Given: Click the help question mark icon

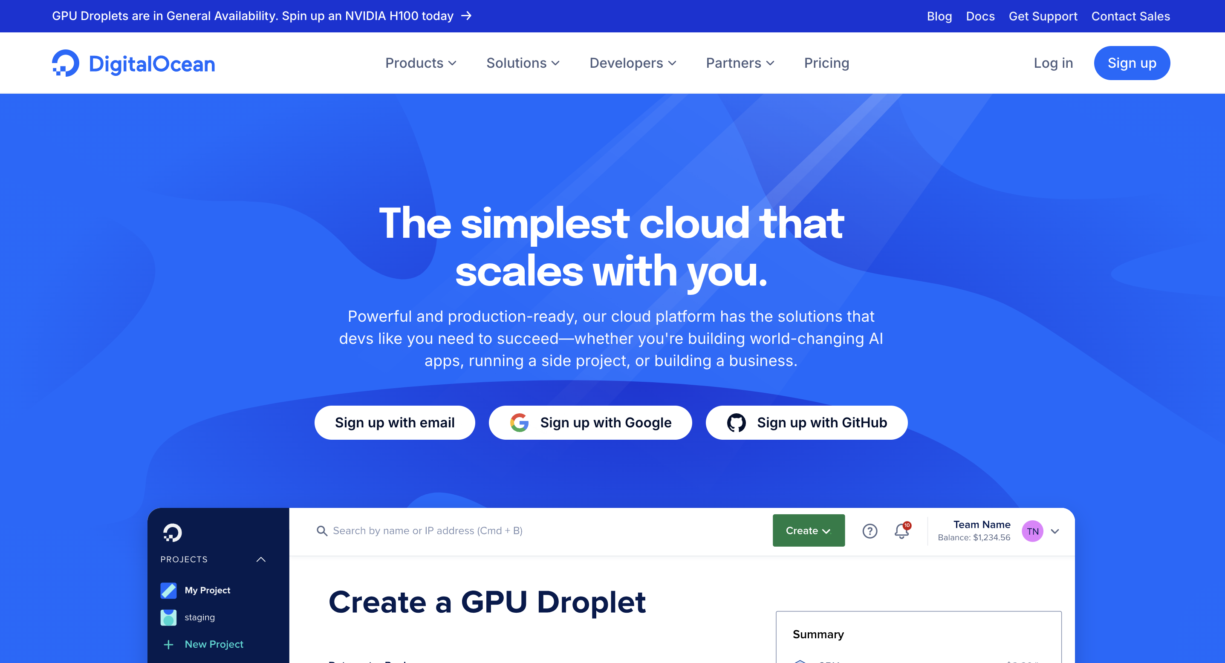Looking at the screenshot, I should tap(870, 531).
